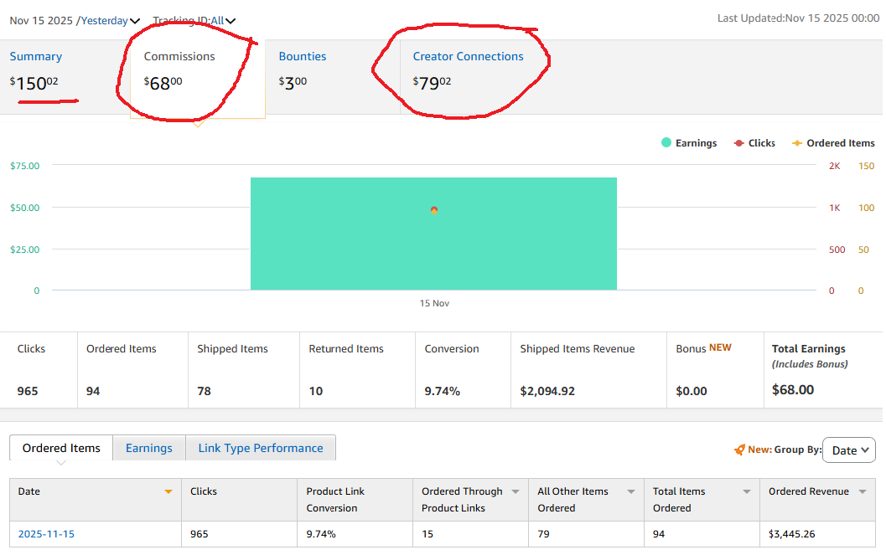The width and height of the screenshot is (886, 555).
Task: Click Shipped Items Revenue value $2,094.92
Action: pyautogui.click(x=547, y=392)
